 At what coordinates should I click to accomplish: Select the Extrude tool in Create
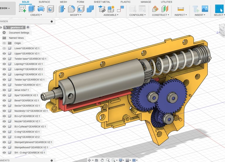pos(32,8)
